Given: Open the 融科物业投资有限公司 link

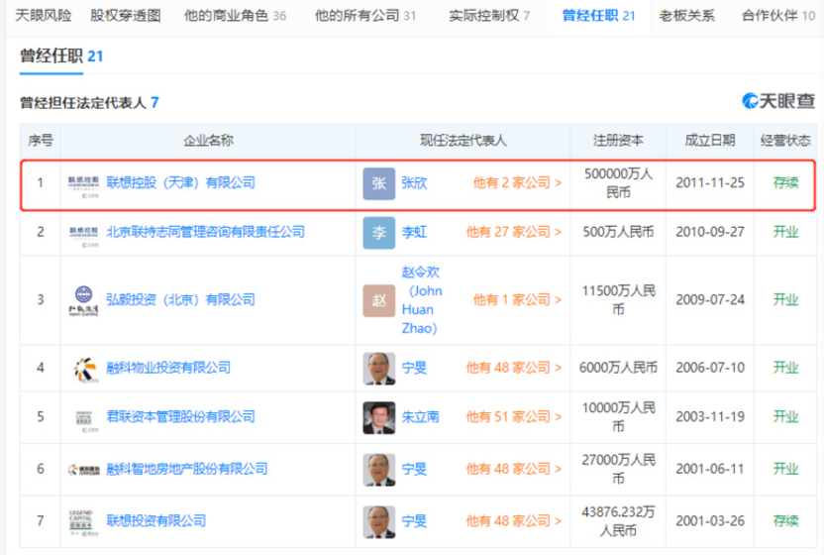Looking at the screenshot, I should click(168, 368).
